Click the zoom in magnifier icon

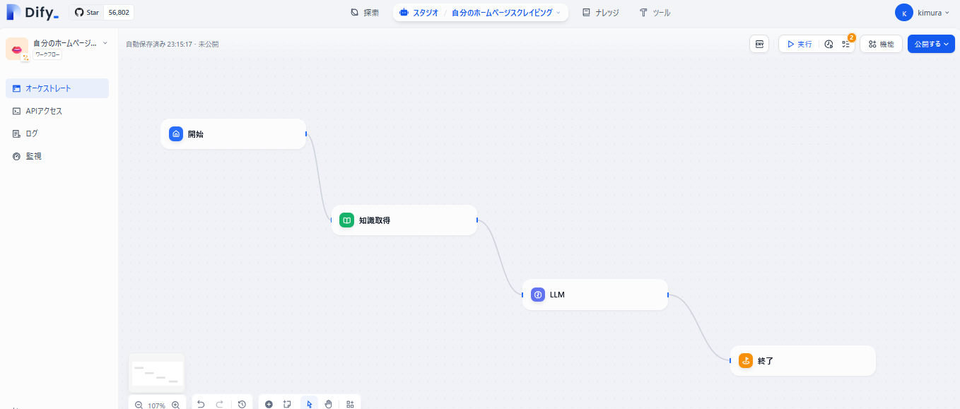[175, 404]
